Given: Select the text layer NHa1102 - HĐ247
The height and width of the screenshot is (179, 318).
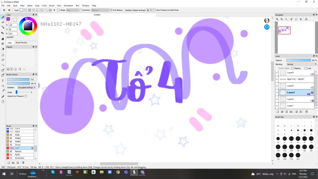Looking at the screenshot, I should [294, 79].
